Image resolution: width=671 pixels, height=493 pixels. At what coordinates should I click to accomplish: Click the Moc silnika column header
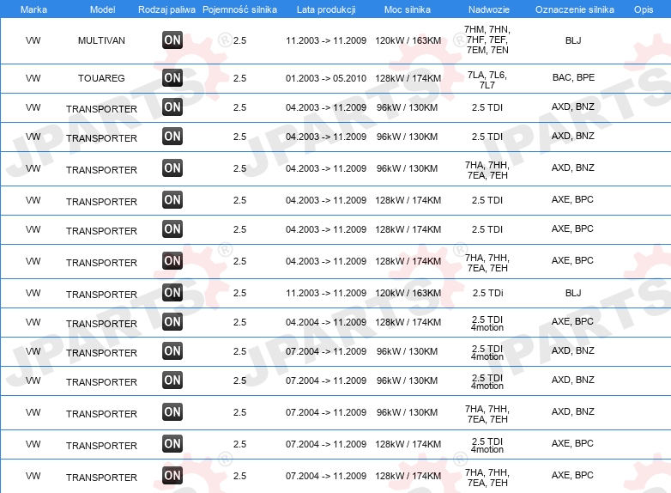tap(408, 9)
